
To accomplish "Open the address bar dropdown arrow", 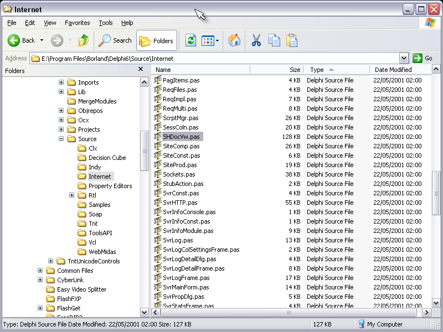I will coord(404,58).
